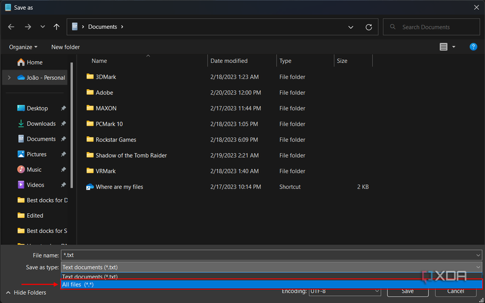This screenshot has width=485, height=303.
Task: Choose All files (*.*) from list
Action: pyautogui.click(x=272, y=284)
